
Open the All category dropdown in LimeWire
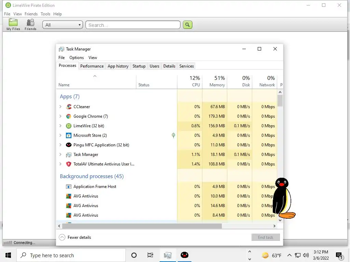63,25
